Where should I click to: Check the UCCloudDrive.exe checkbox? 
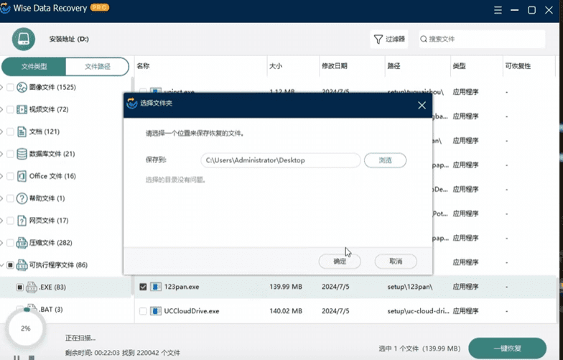pyautogui.click(x=143, y=311)
